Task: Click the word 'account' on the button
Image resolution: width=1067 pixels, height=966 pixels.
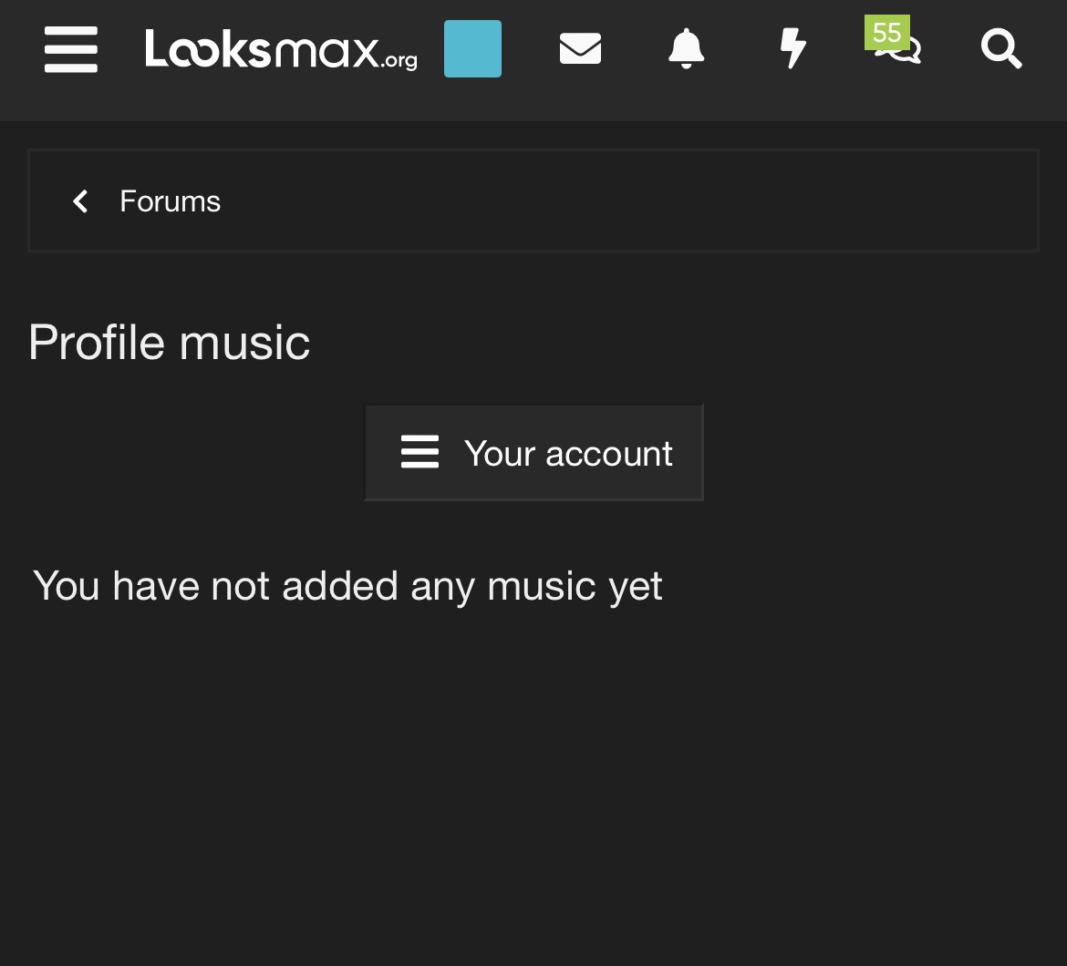Action: [x=608, y=453]
